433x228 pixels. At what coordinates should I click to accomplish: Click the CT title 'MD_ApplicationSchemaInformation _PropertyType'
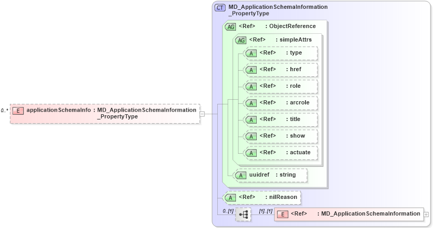tap(278, 10)
